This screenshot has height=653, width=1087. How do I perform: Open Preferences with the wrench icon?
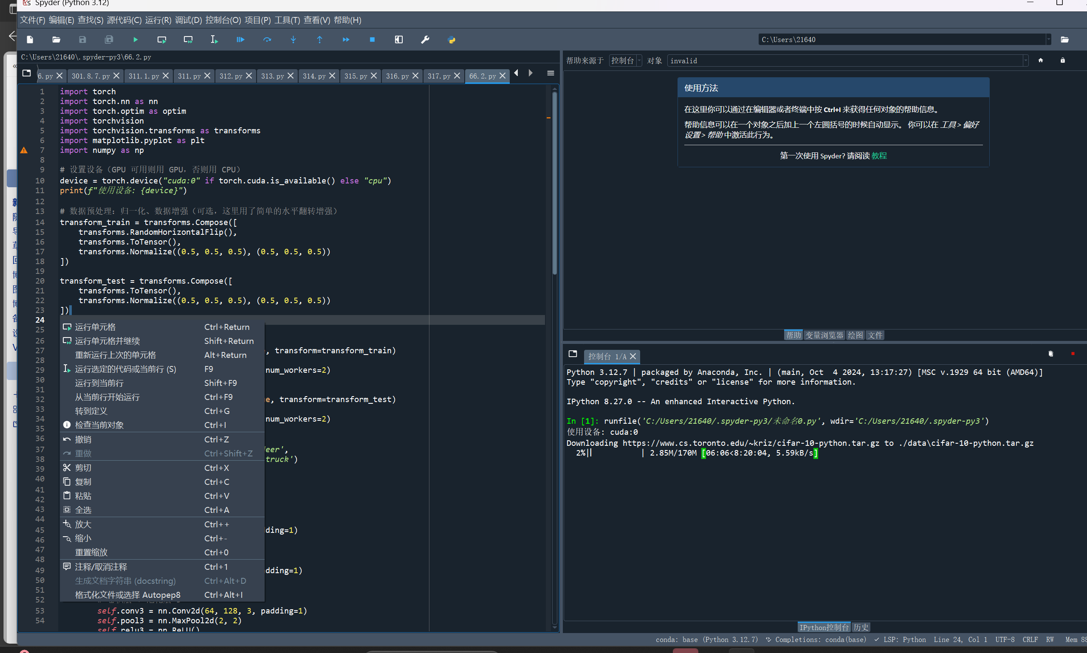click(425, 39)
